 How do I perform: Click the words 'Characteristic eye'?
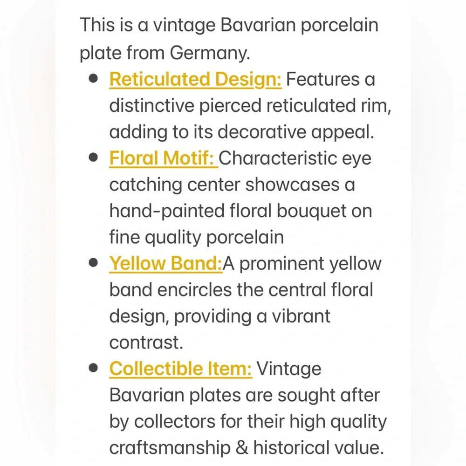[295, 159]
